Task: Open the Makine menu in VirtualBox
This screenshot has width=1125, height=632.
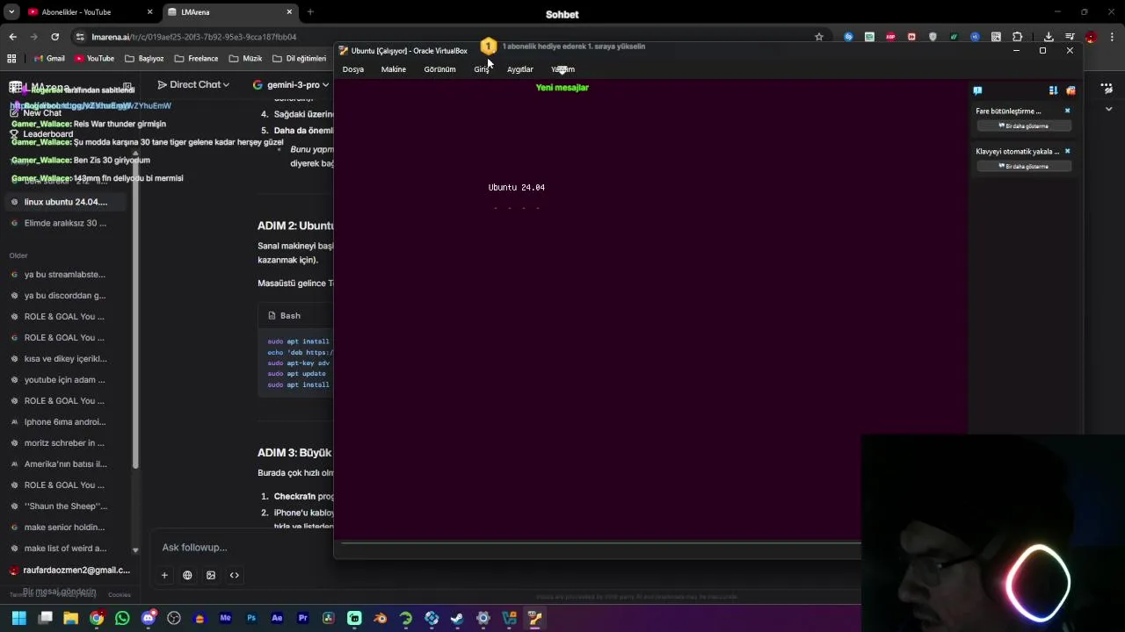Action: coord(394,69)
